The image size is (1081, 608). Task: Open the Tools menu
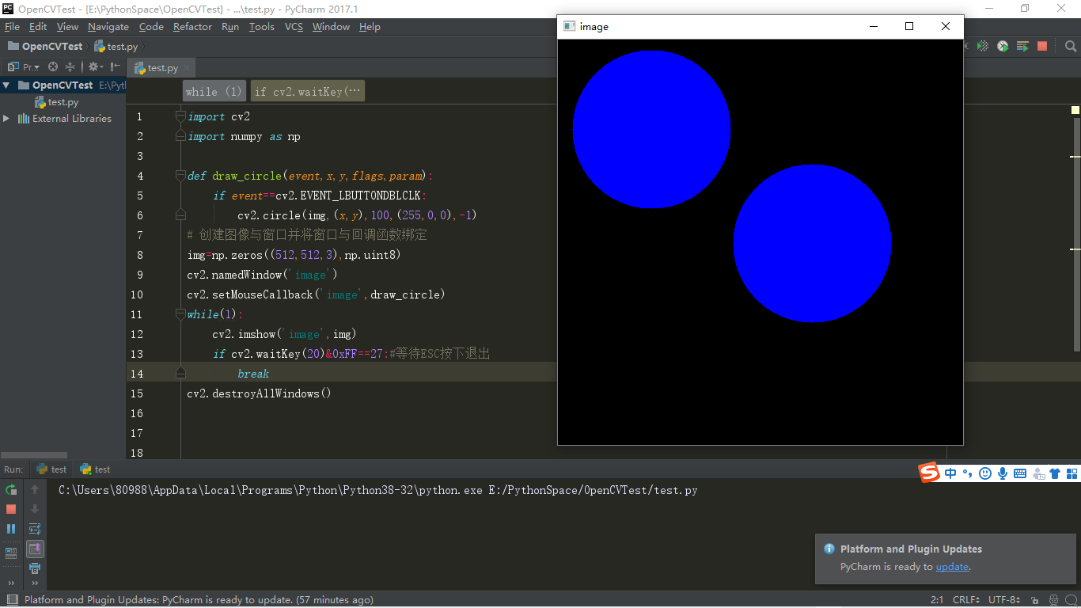tap(261, 27)
